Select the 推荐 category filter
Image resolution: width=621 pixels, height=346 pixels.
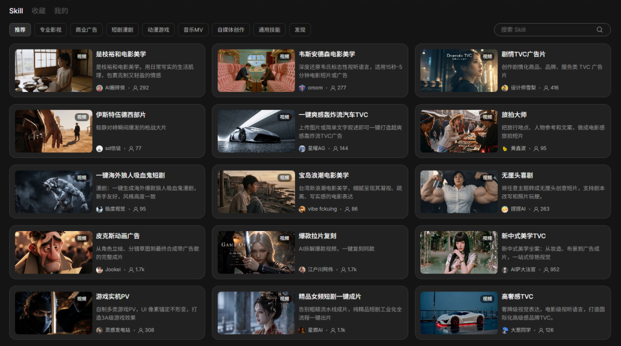(x=20, y=30)
